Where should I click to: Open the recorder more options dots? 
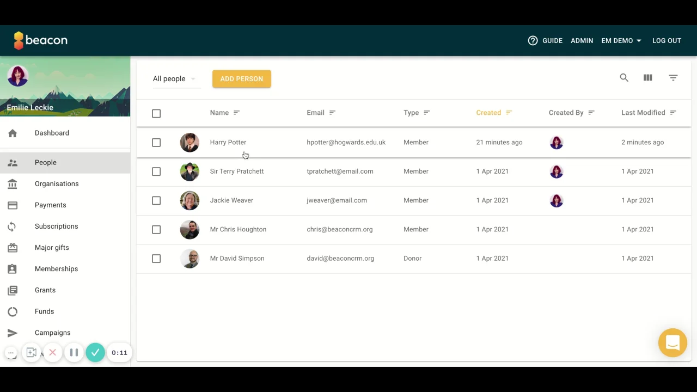(11, 353)
